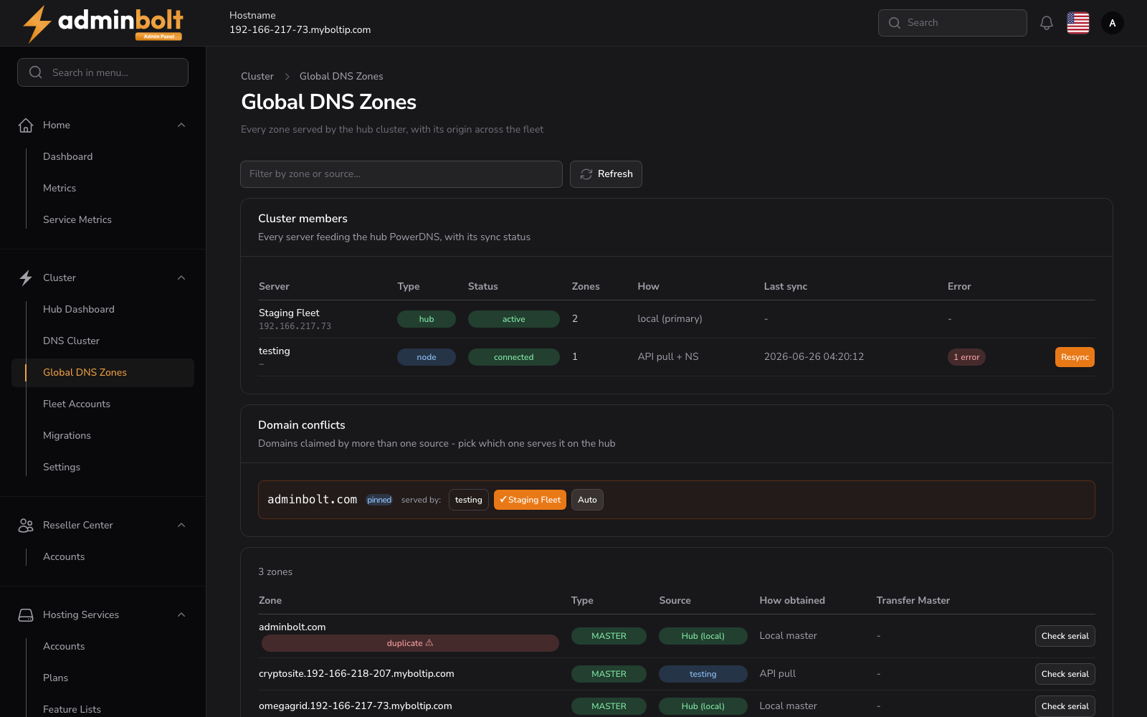Open Migrations page

tap(67, 435)
